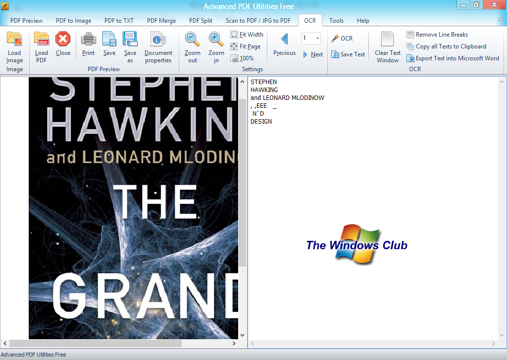This screenshot has width=507, height=360.
Task: Click OCR text line 'DESIGN'
Action: click(261, 122)
